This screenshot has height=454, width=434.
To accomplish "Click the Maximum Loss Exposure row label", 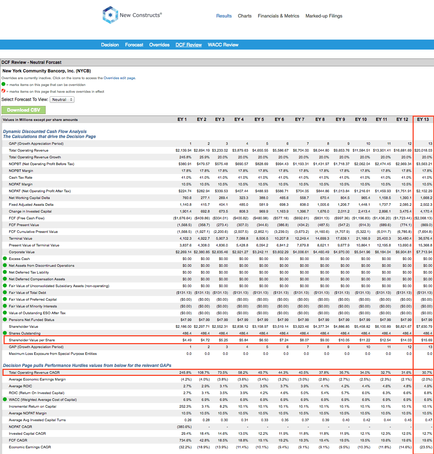I will [x=53, y=353].
